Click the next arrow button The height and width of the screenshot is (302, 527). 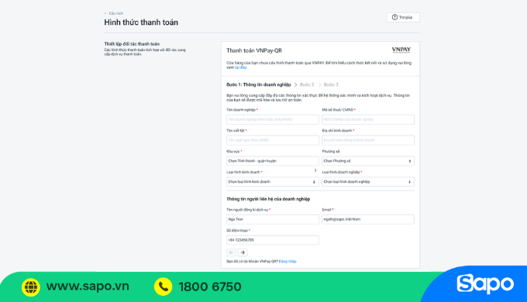point(243,252)
